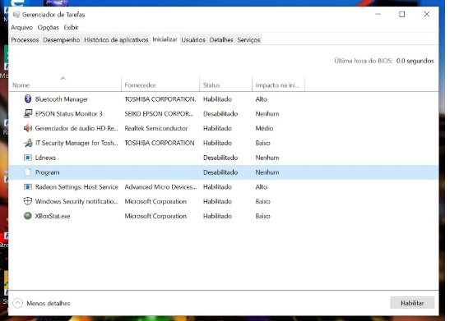The width and height of the screenshot is (459, 321).
Task: Click Habilitado status in Radeon Settings row
Action: pyautogui.click(x=217, y=187)
